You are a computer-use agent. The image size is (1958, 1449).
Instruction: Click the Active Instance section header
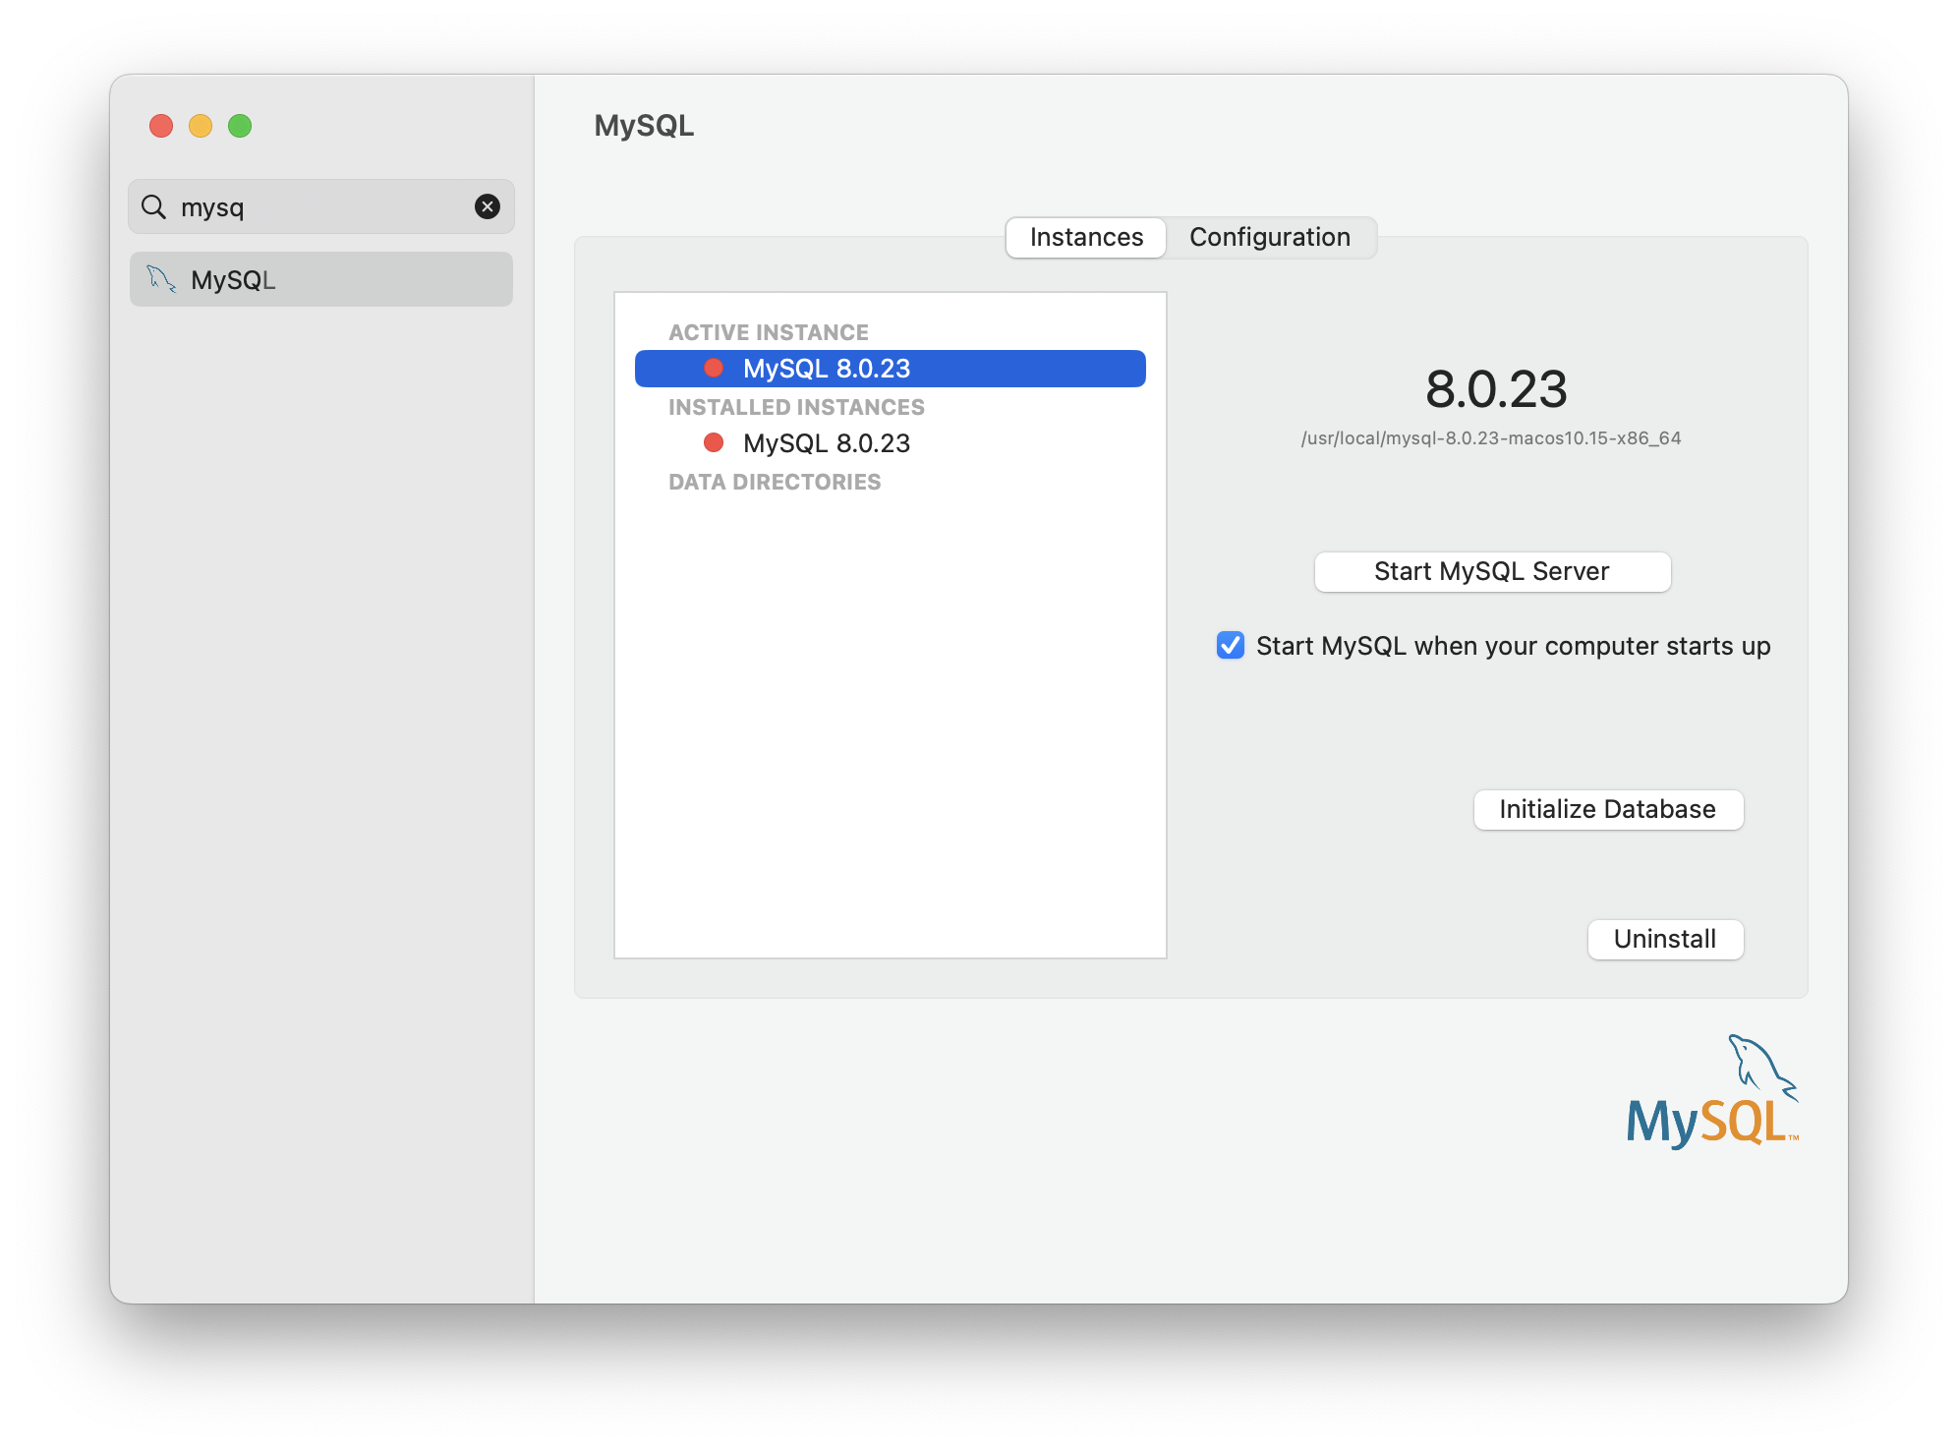768,332
